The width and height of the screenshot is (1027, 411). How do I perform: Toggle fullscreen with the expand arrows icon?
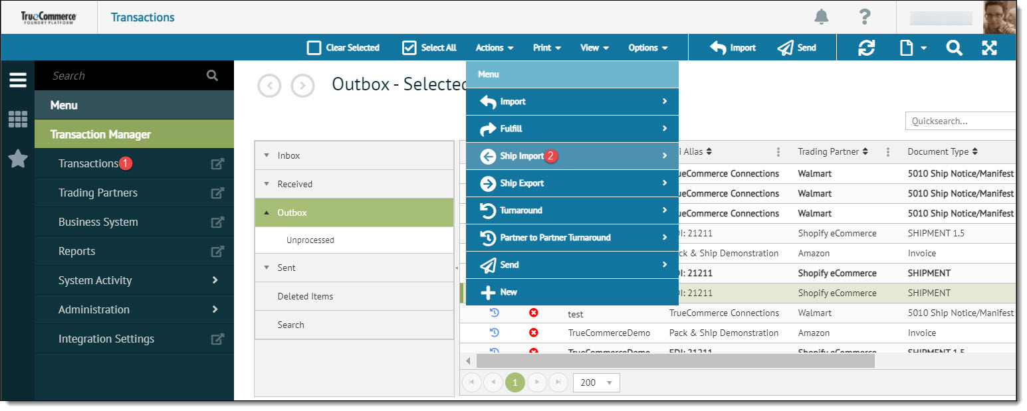[989, 48]
